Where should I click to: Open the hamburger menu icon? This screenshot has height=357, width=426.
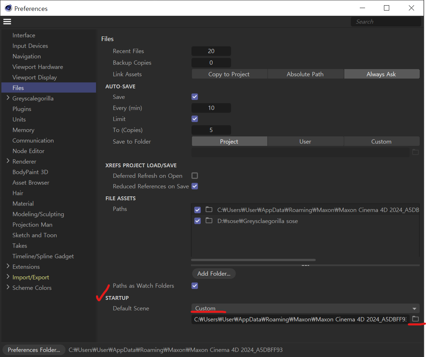(7, 21)
